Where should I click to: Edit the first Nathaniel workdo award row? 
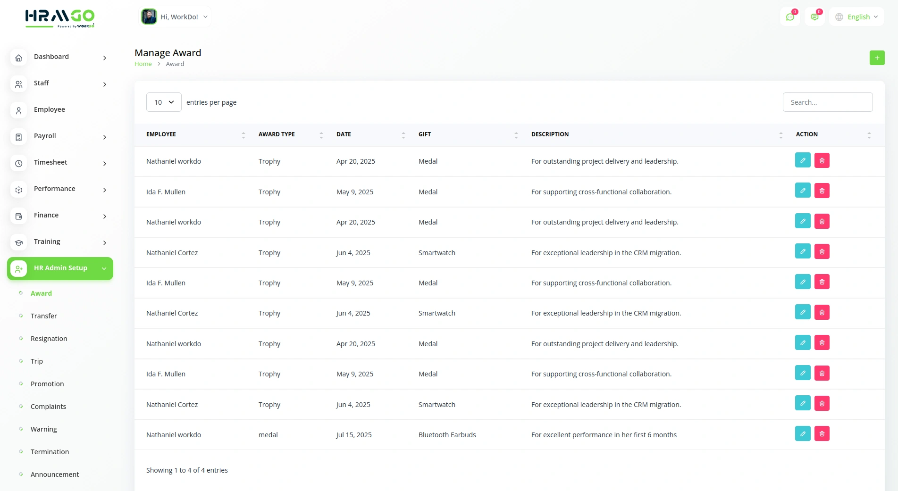click(802, 160)
